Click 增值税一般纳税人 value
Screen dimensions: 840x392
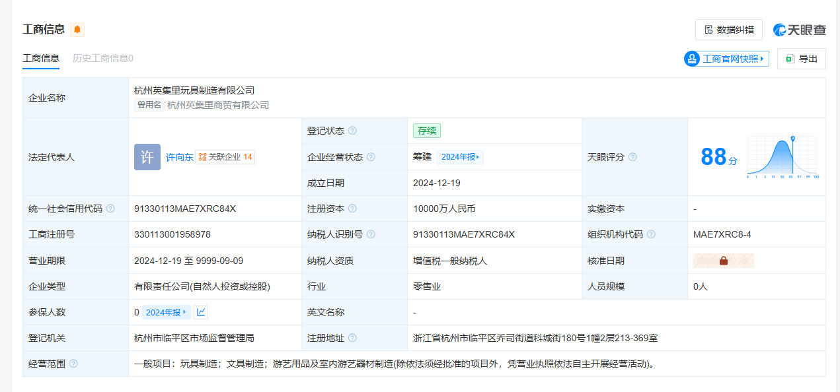coord(450,261)
